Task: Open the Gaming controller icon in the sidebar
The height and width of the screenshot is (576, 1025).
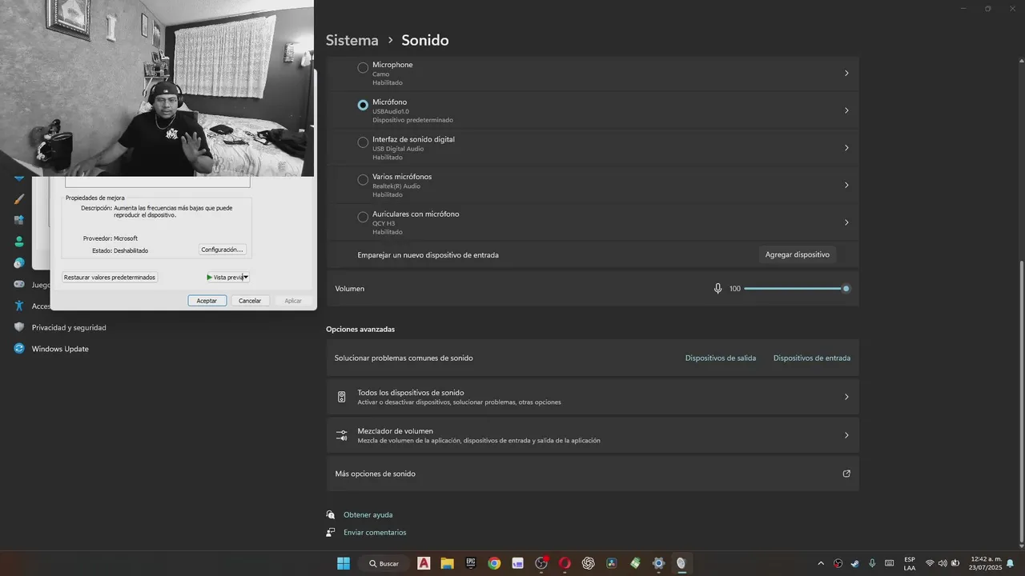Action: coord(19,284)
